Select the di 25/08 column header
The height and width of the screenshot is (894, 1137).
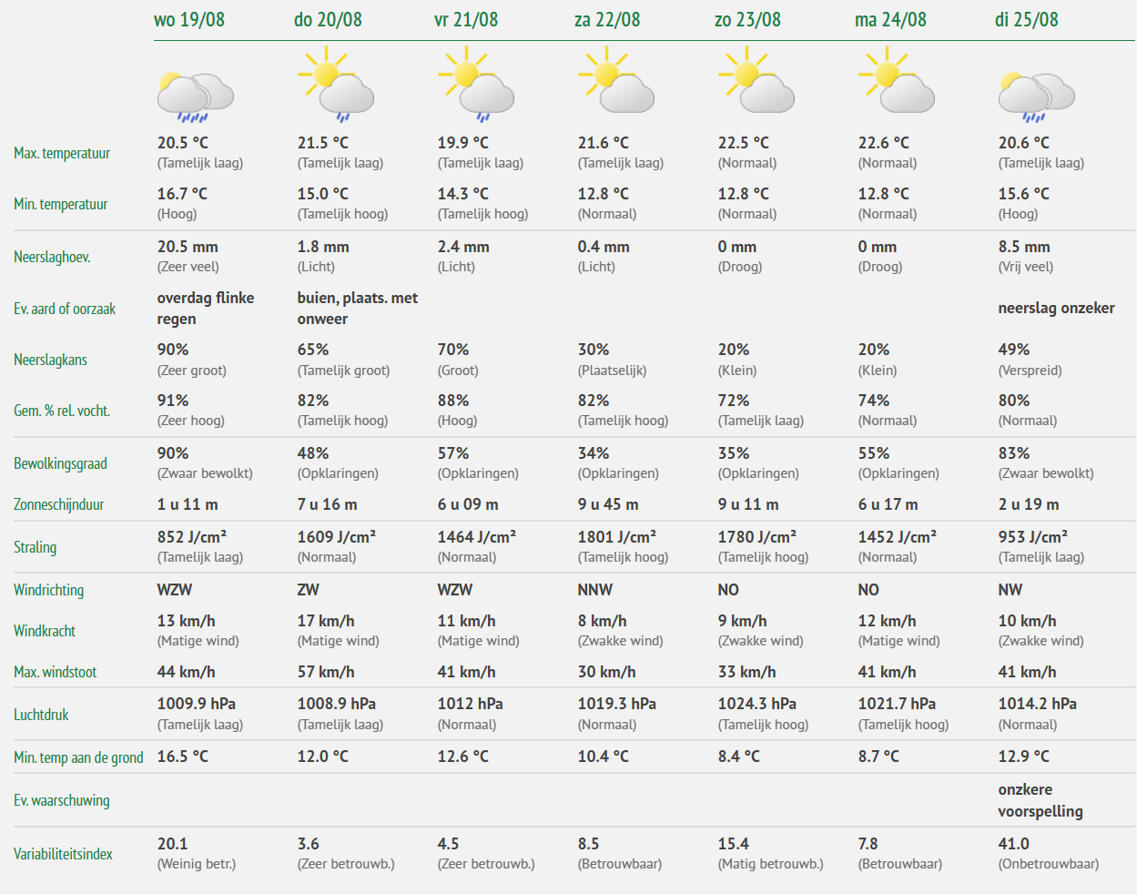click(x=1027, y=20)
